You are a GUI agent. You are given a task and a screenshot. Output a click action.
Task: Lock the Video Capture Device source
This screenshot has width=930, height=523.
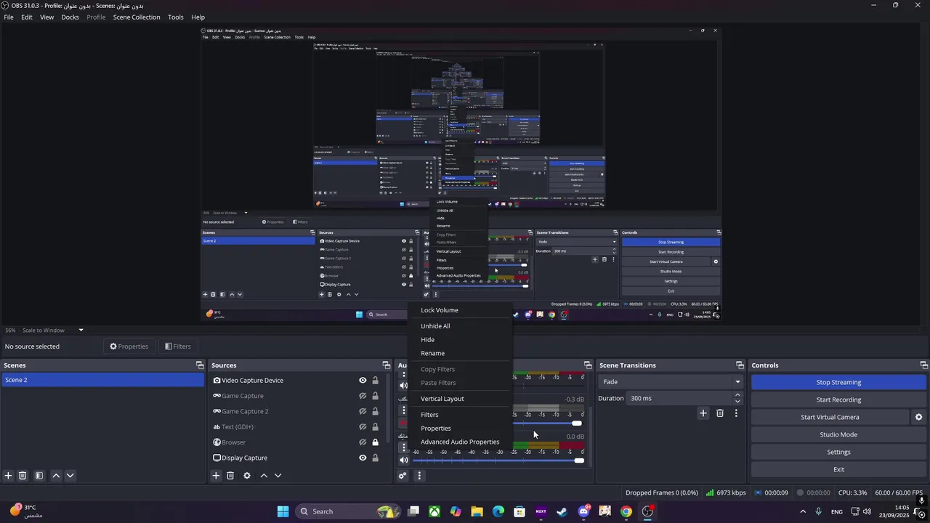coord(375,381)
